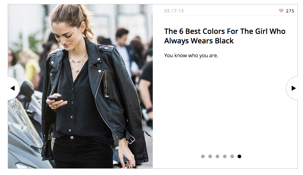Open the '6 Best Colors' article headline
This screenshot has height=175, width=303.
(x=225, y=36)
